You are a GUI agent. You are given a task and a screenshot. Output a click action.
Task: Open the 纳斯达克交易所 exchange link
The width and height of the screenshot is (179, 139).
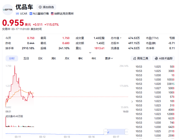pyautogui.click(x=62, y=13)
